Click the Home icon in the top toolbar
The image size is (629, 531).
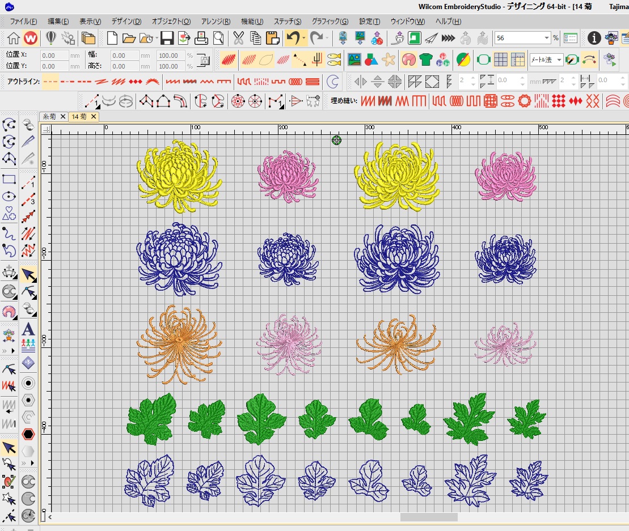click(13, 38)
